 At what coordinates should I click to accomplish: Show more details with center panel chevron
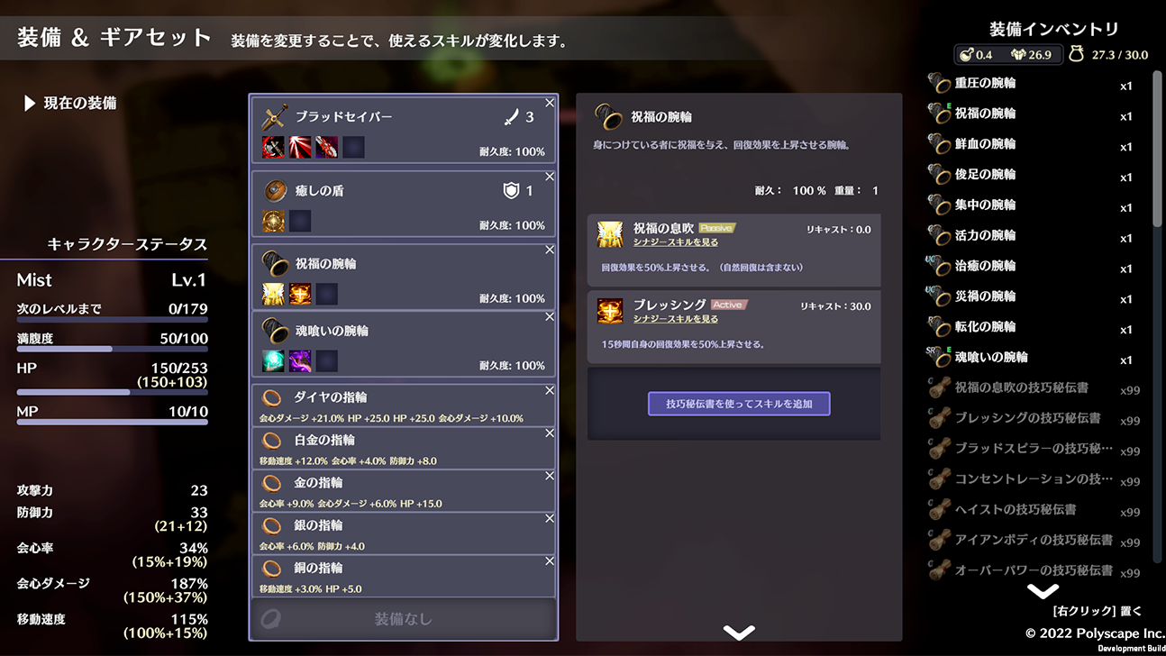pyautogui.click(x=739, y=633)
